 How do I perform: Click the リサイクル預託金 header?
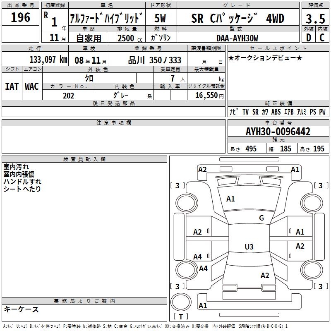(x=206, y=86)
